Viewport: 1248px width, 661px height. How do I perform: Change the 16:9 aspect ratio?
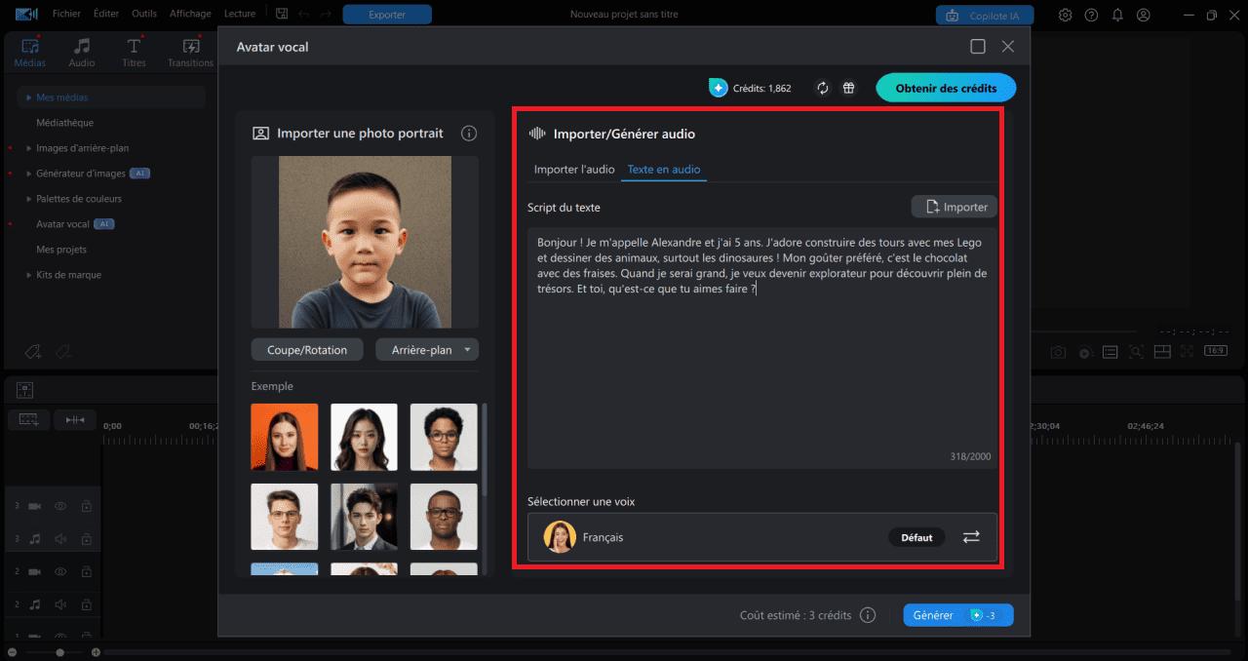pos(1215,351)
